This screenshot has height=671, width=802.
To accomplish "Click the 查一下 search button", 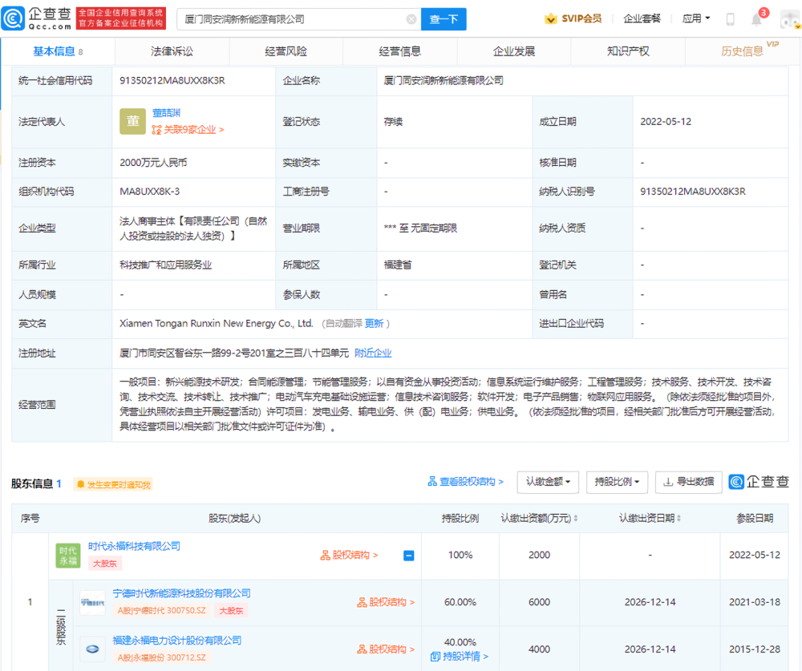I will [x=444, y=19].
